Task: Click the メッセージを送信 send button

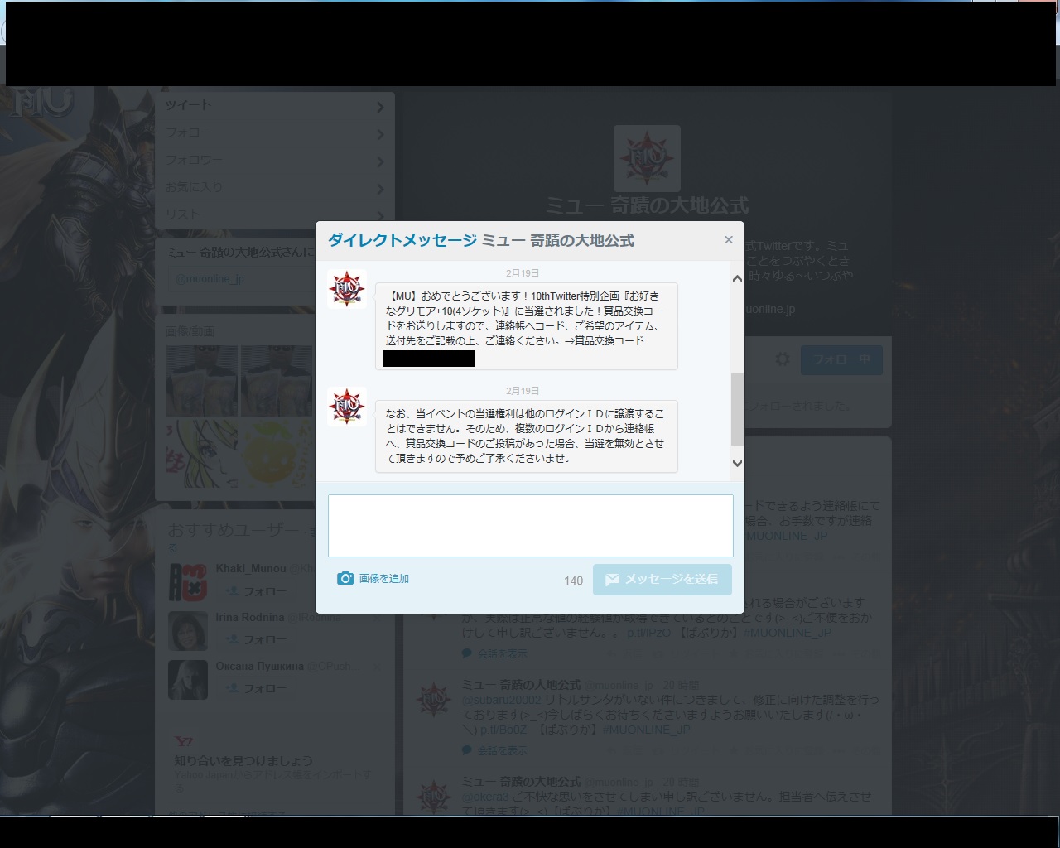Action: click(x=662, y=580)
